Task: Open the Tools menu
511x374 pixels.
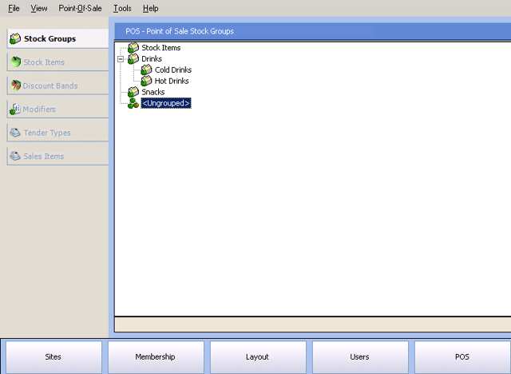Action: click(x=122, y=8)
